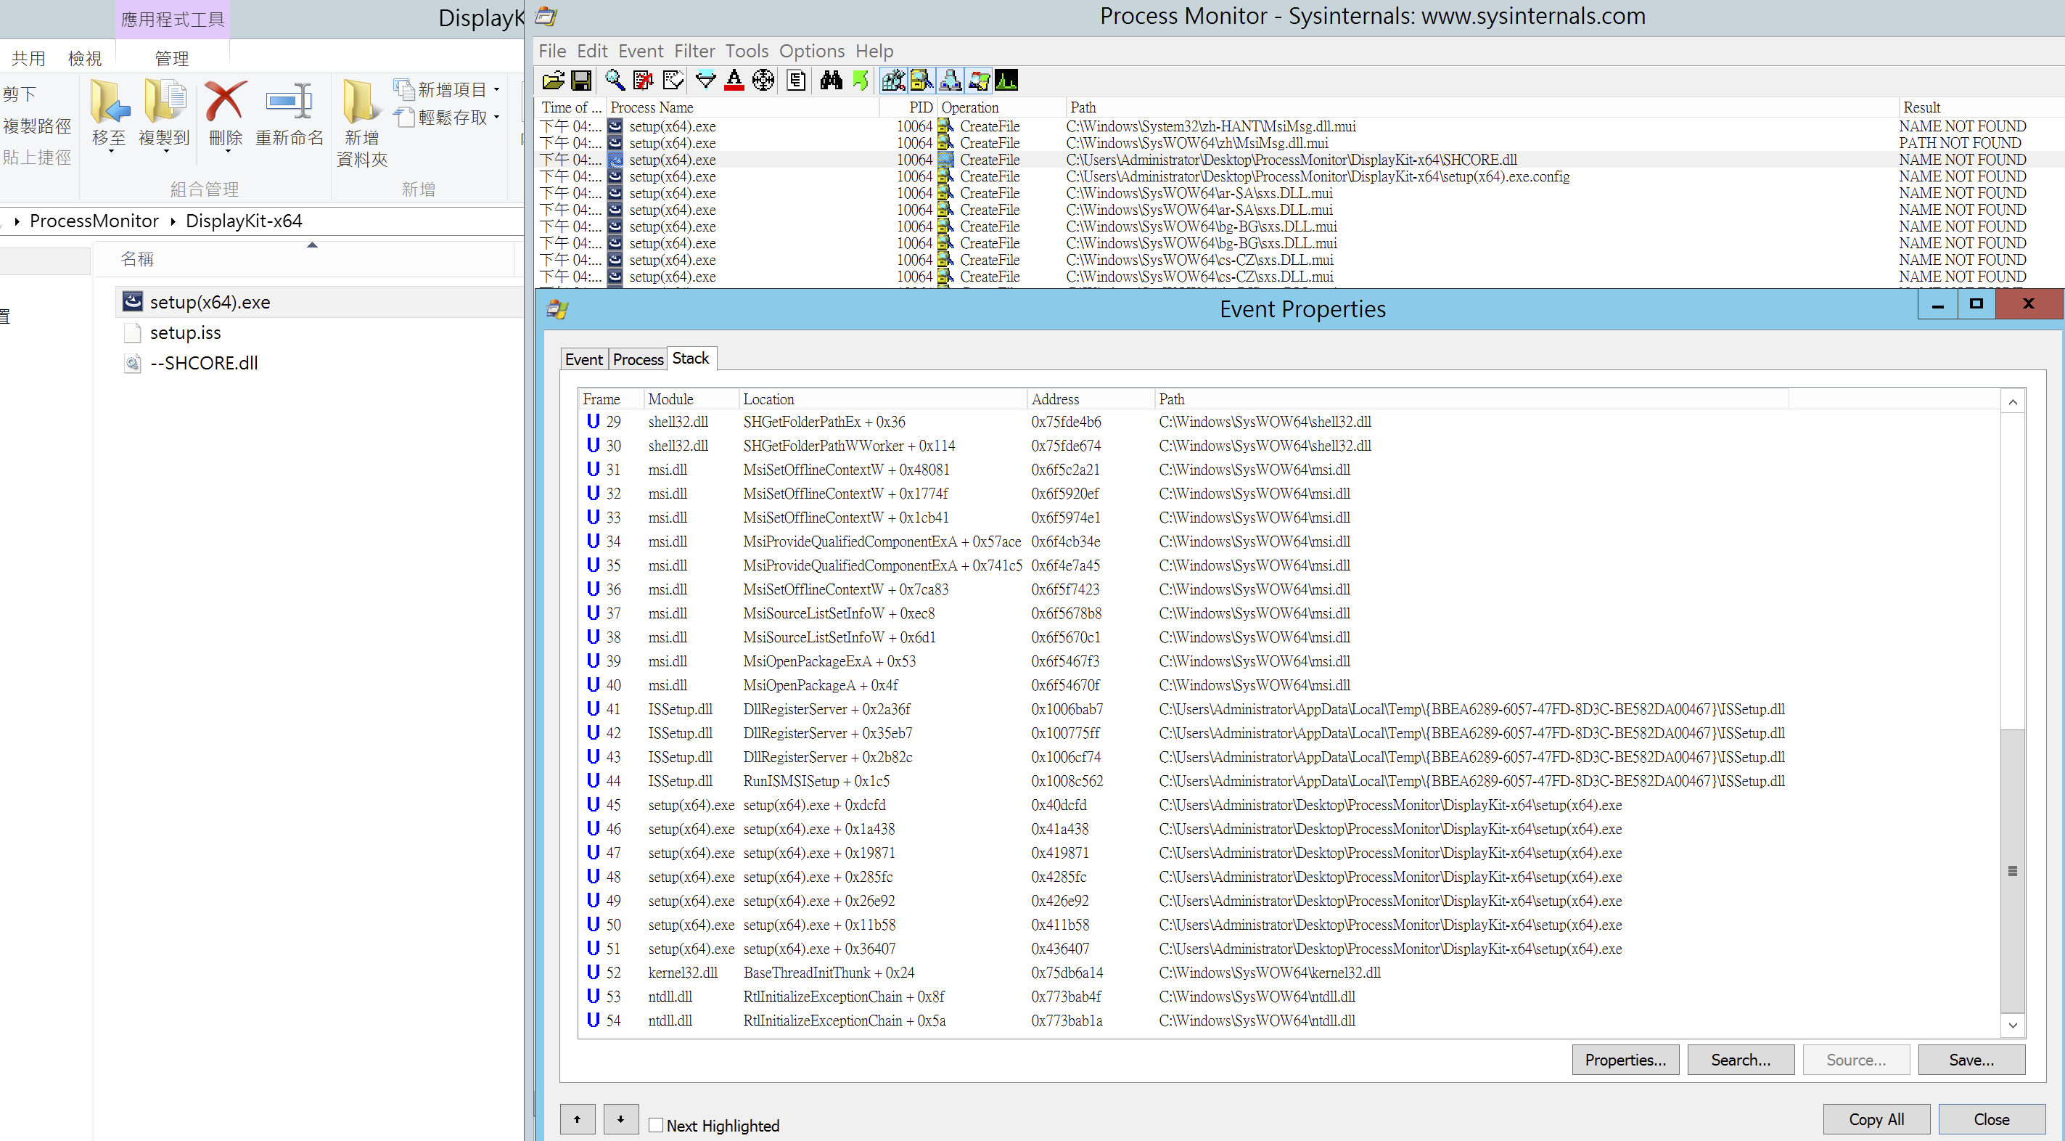
Task: Click the green Jump To Object icon
Action: 860,80
